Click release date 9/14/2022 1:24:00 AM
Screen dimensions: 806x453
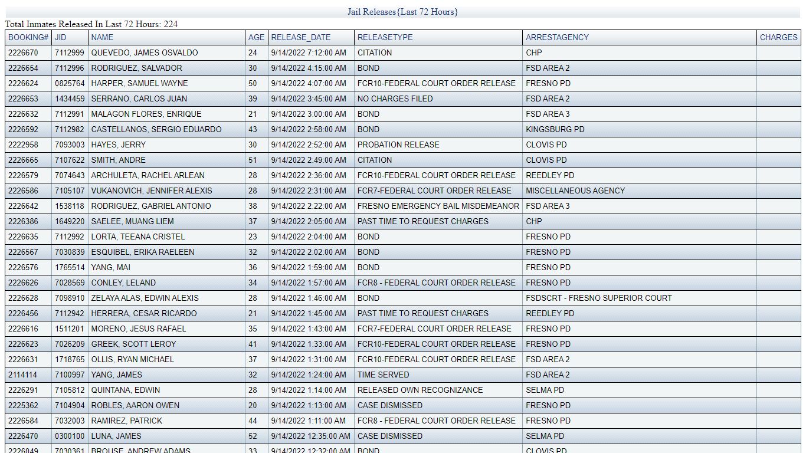click(x=309, y=375)
